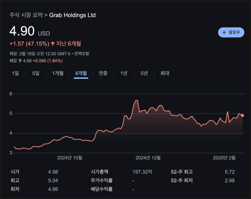Click the 시가 label
Viewport: 251px width, 199px height.
click(x=15, y=172)
